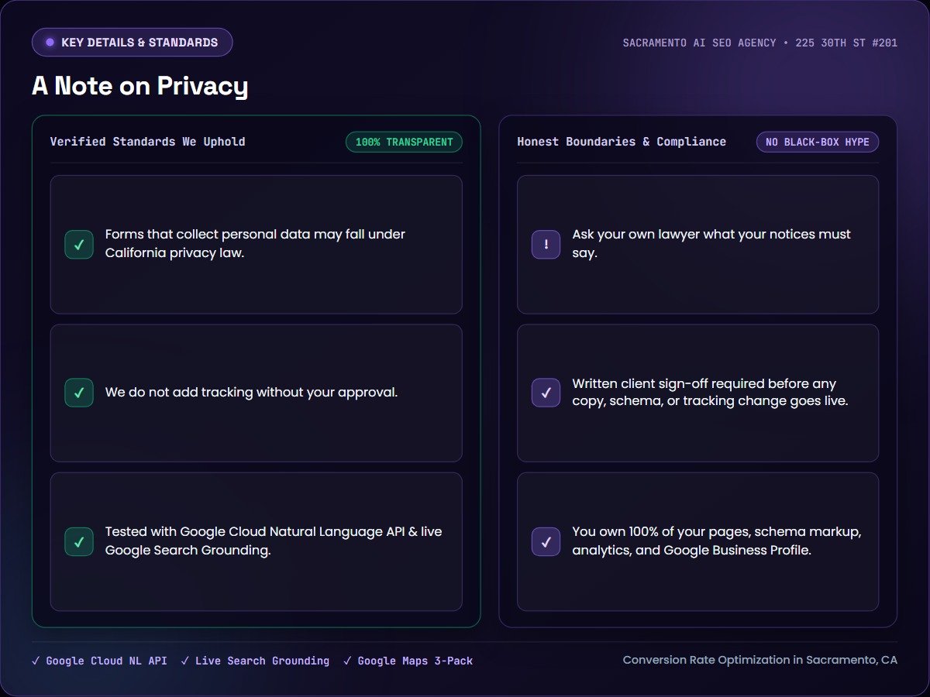Click the A Note on Privacy heading
Image resolution: width=930 pixels, height=697 pixels.
click(139, 86)
